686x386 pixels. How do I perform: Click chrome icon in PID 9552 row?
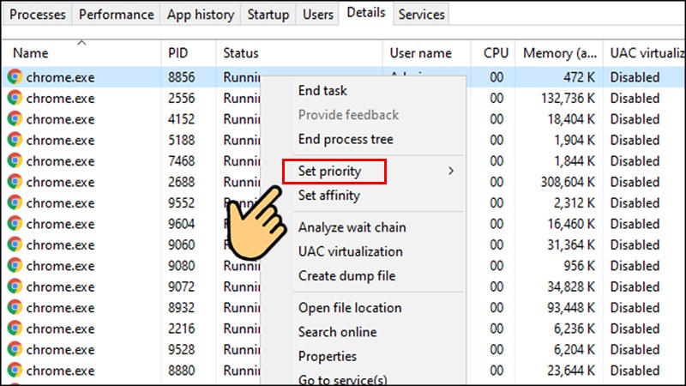15,203
